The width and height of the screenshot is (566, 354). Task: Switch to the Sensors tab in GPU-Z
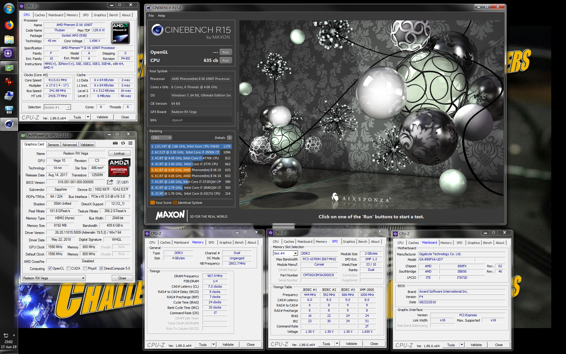[x=53, y=145]
